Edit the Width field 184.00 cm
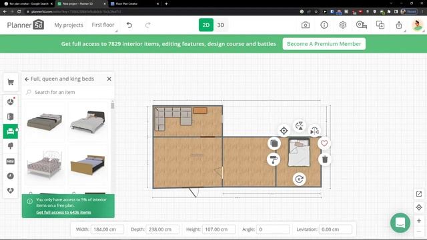Screen dimensions: 427x240 click(x=107, y=229)
